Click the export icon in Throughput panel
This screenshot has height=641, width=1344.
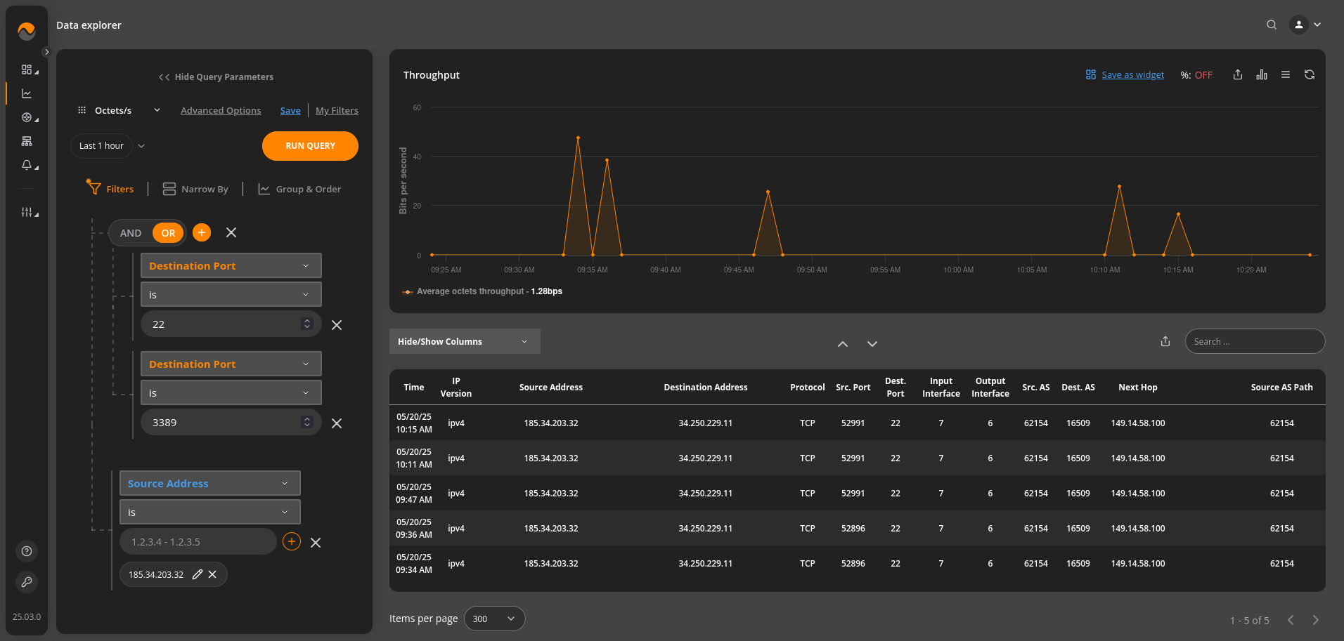tap(1237, 74)
